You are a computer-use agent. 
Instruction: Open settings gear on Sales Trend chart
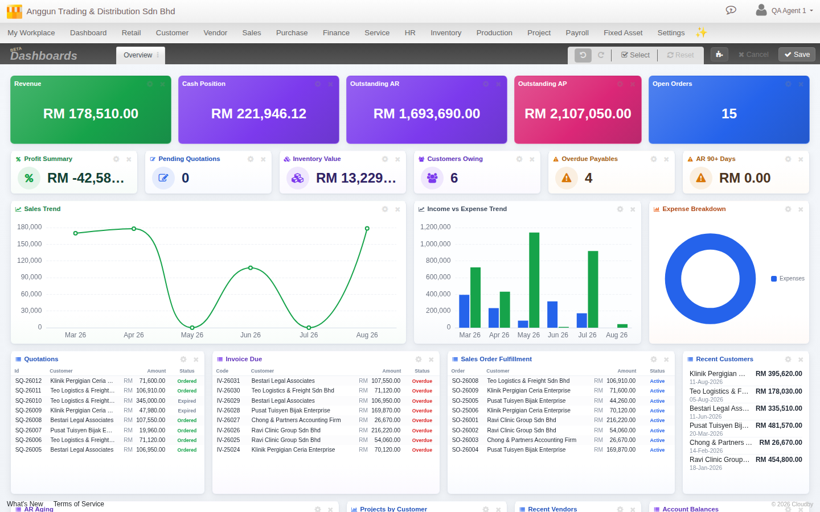click(385, 209)
